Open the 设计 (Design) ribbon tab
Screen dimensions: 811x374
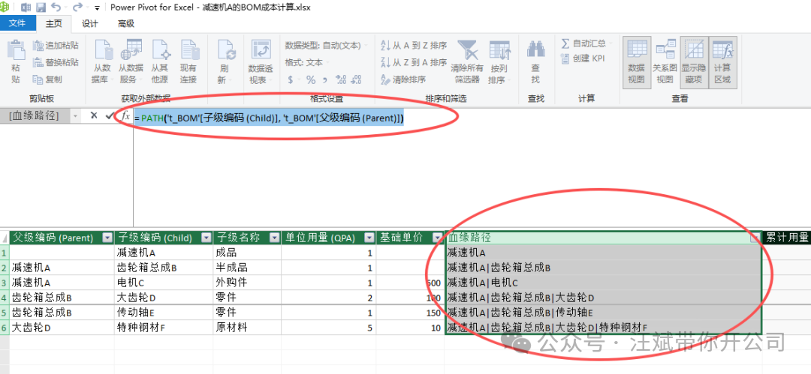click(90, 23)
